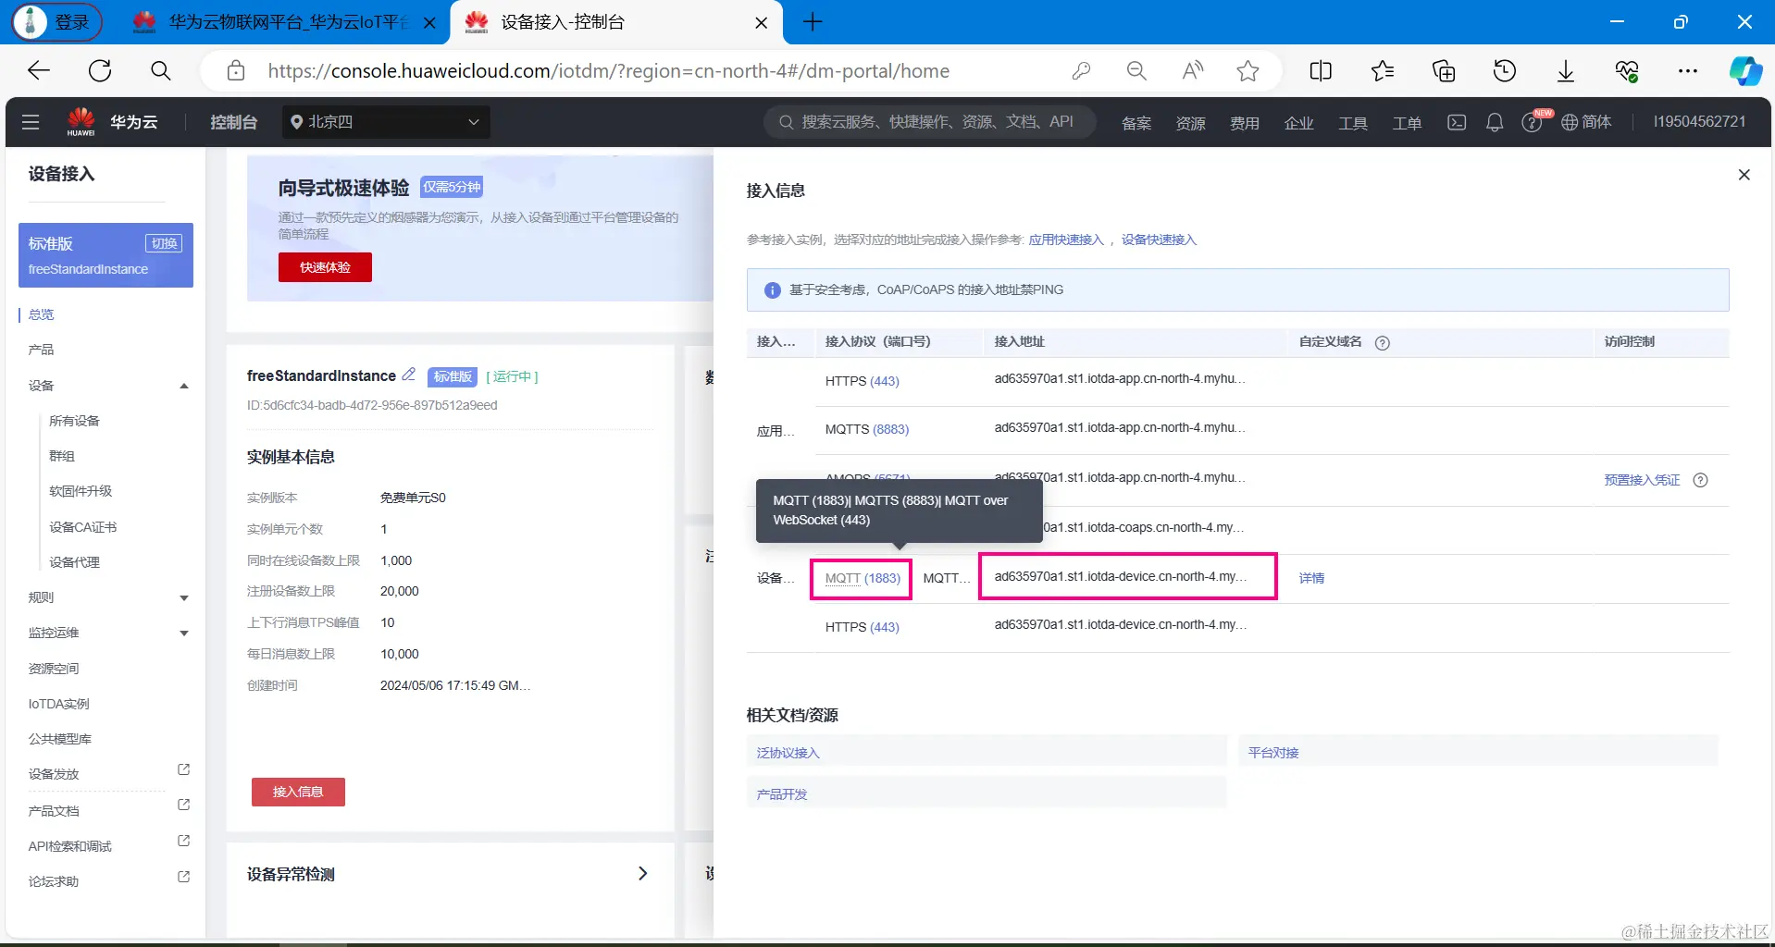Click the red 快速体验 button

[x=325, y=267]
